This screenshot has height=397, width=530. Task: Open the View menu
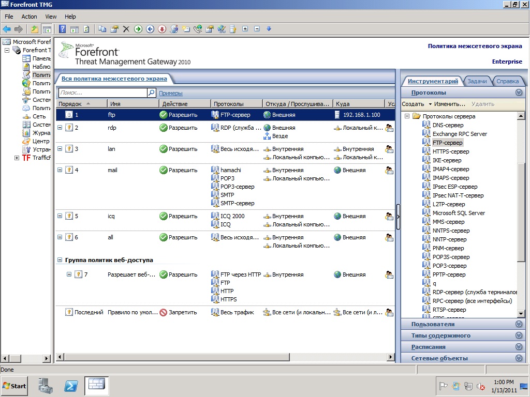click(51, 17)
